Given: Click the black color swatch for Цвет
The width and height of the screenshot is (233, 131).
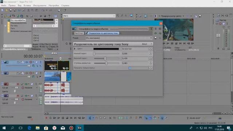Looking at the screenshot, I should (x=106, y=48).
